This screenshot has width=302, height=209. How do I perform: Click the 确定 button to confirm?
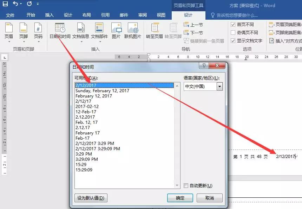tap(180, 198)
